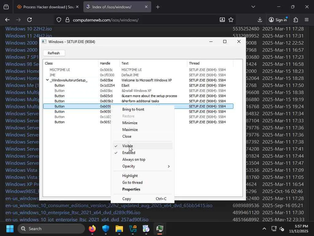Screen dimensions: 314x236
Task: Sort by the Handle column header
Action: click(x=109, y=63)
